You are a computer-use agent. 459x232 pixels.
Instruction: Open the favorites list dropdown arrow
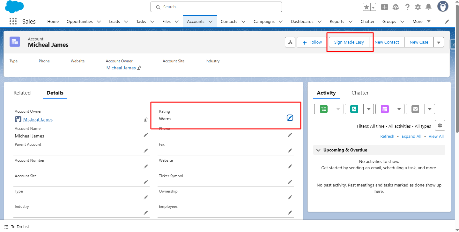point(373,7)
